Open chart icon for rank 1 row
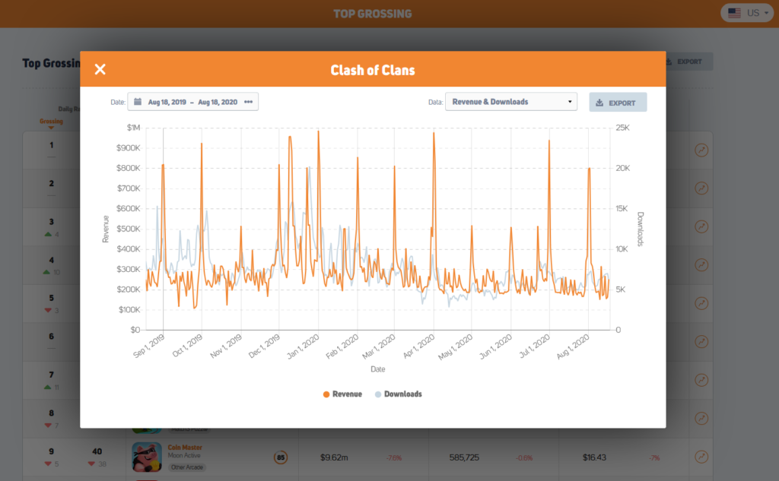Image resolution: width=779 pixels, height=481 pixels. (701, 150)
